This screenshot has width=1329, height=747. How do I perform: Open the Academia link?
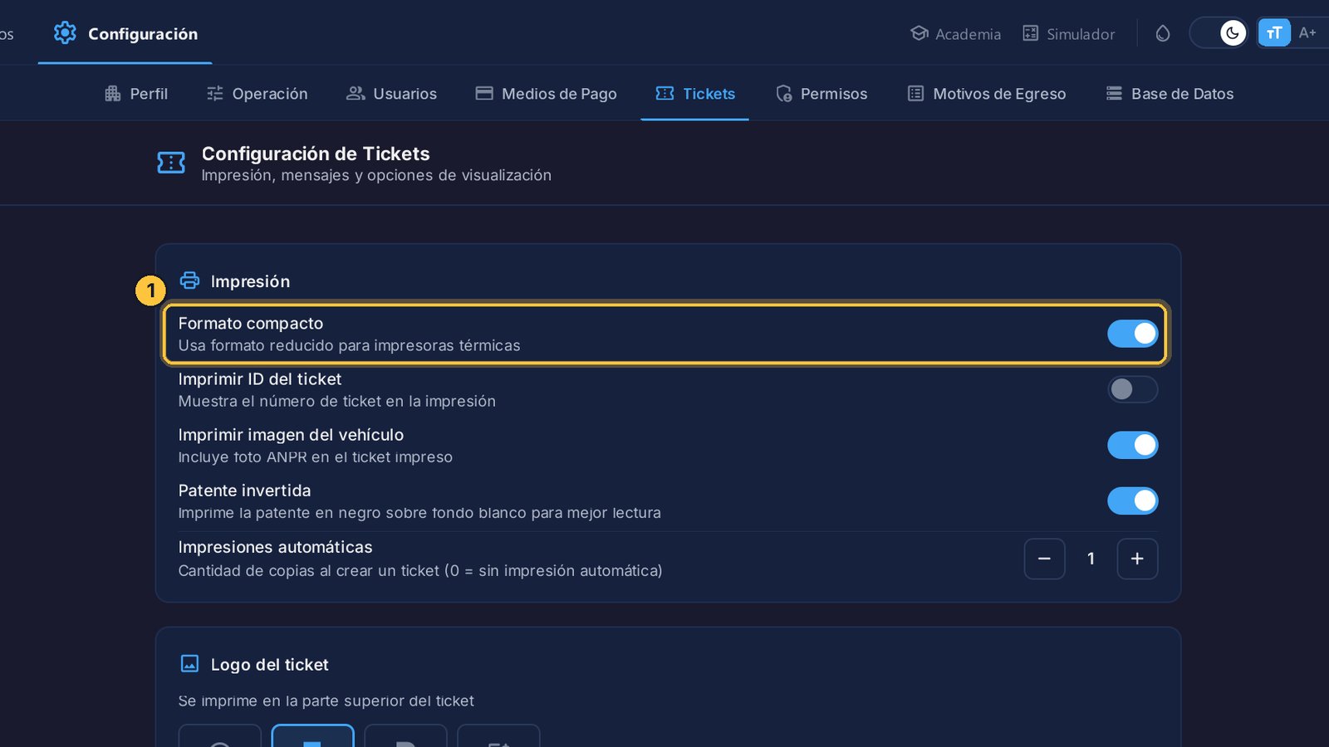pos(956,34)
